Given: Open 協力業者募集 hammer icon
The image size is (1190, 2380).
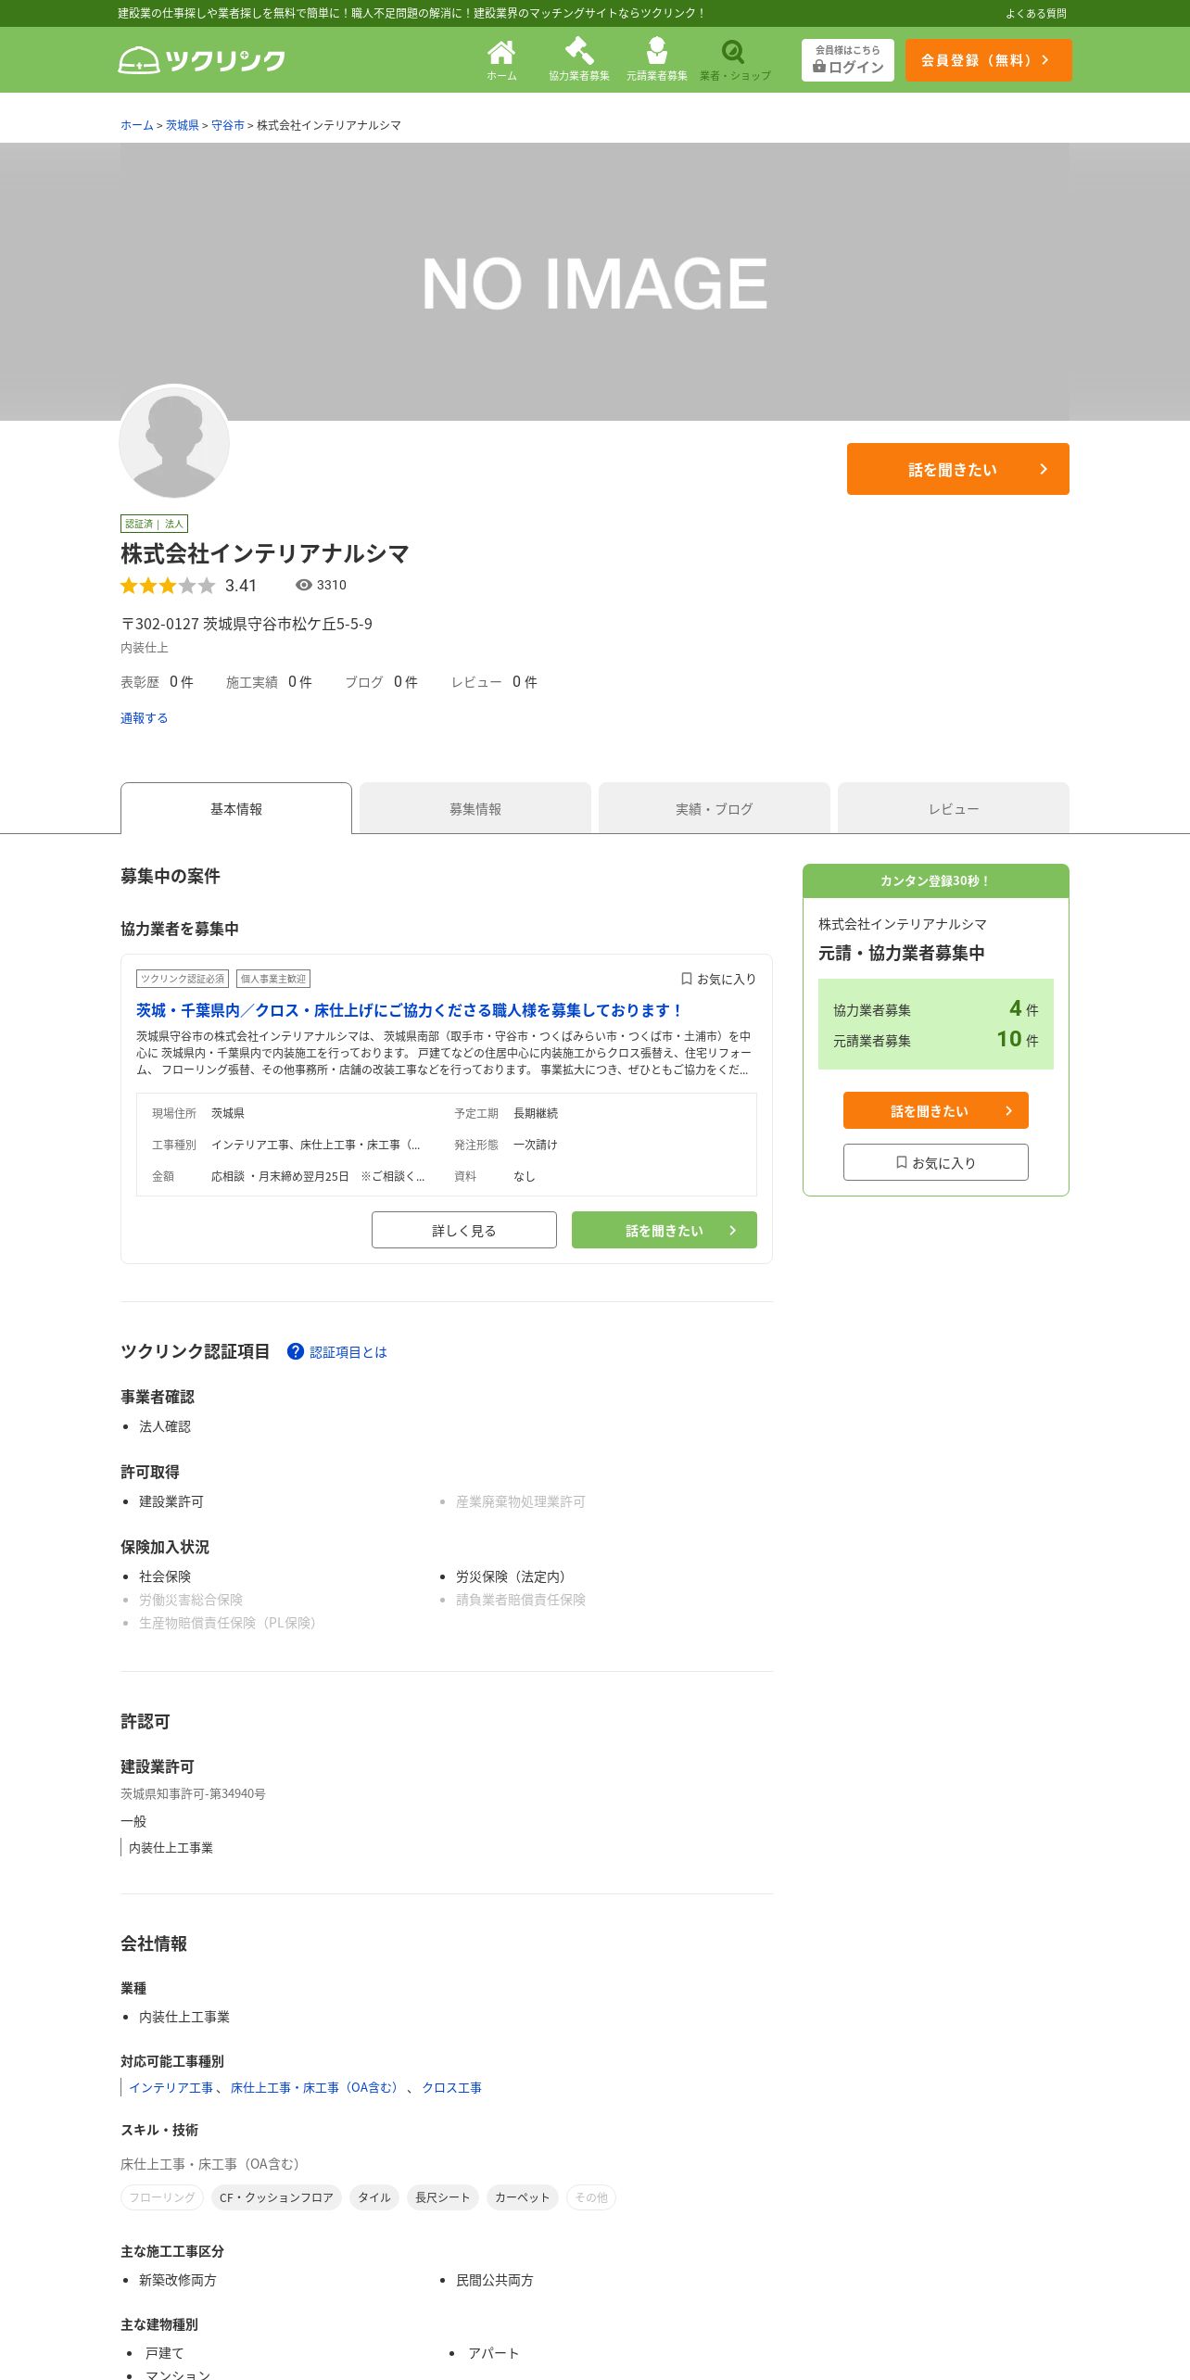Looking at the screenshot, I should [x=579, y=60].
